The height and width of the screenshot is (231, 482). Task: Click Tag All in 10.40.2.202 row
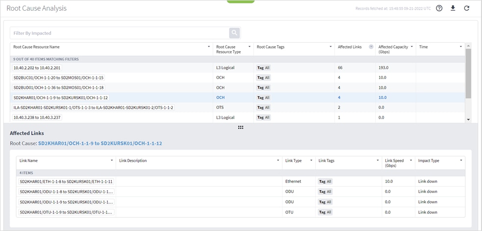(x=263, y=68)
